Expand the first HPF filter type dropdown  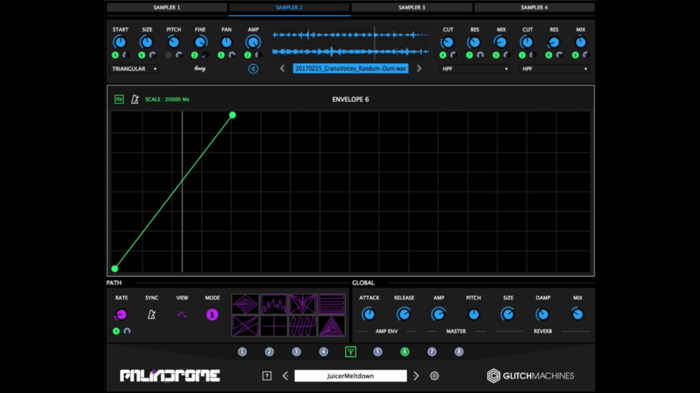(x=474, y=69)
